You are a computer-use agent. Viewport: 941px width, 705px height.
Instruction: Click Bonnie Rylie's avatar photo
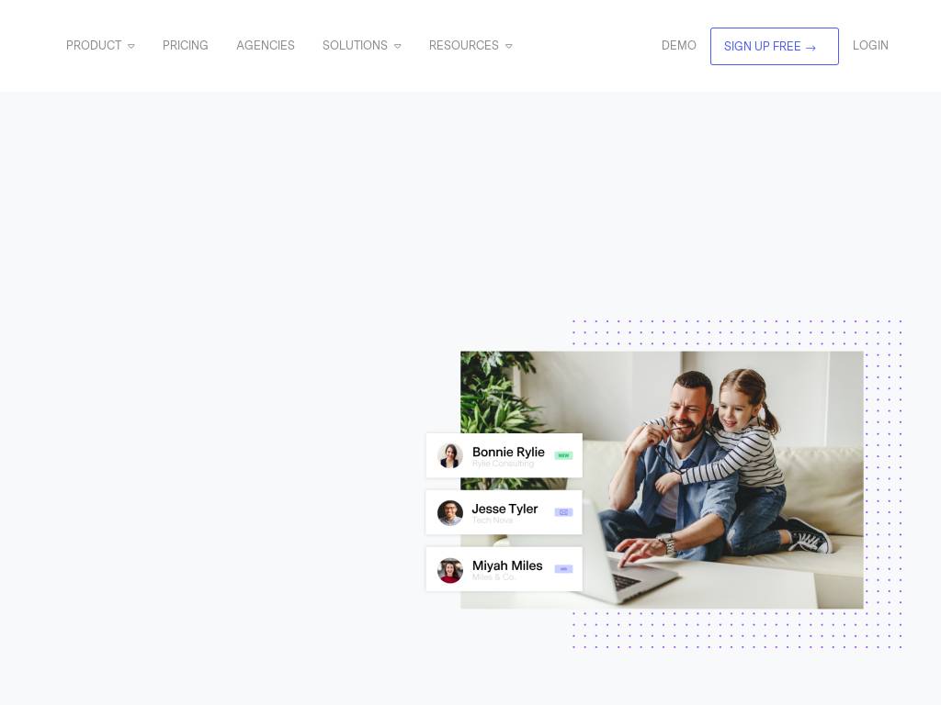tap(450, 455)
